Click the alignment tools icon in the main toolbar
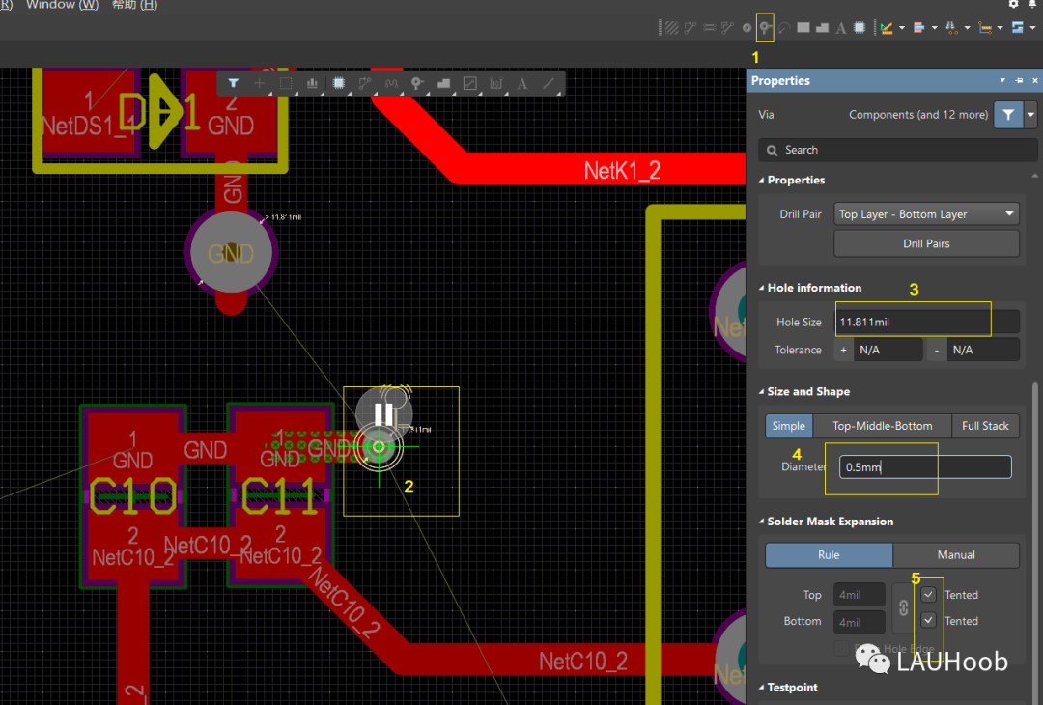The height and width of the screenshot is (705, 1043). point(919,28)
